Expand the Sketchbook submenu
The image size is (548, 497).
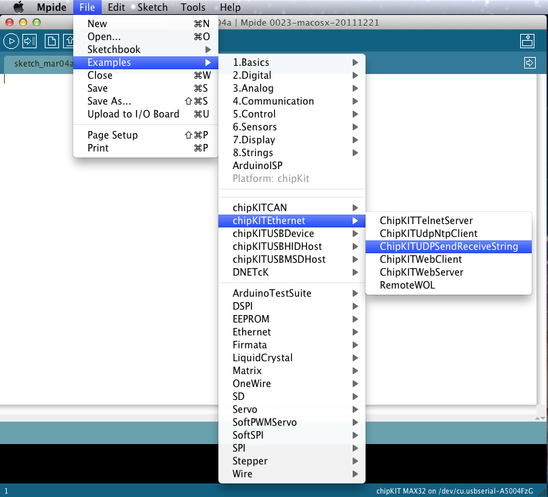(146, 50)
